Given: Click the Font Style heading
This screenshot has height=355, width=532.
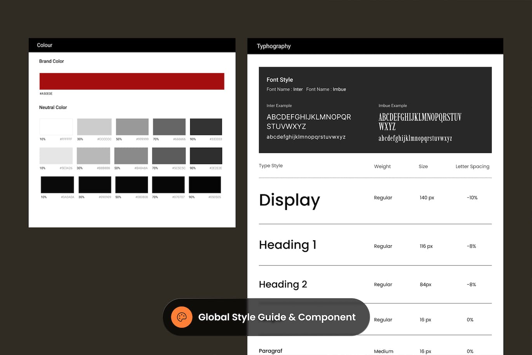Looking at the screenshot, I should coord(280,80).
